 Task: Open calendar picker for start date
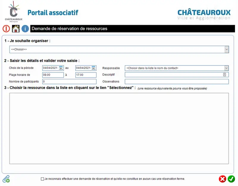click(61, 68)
